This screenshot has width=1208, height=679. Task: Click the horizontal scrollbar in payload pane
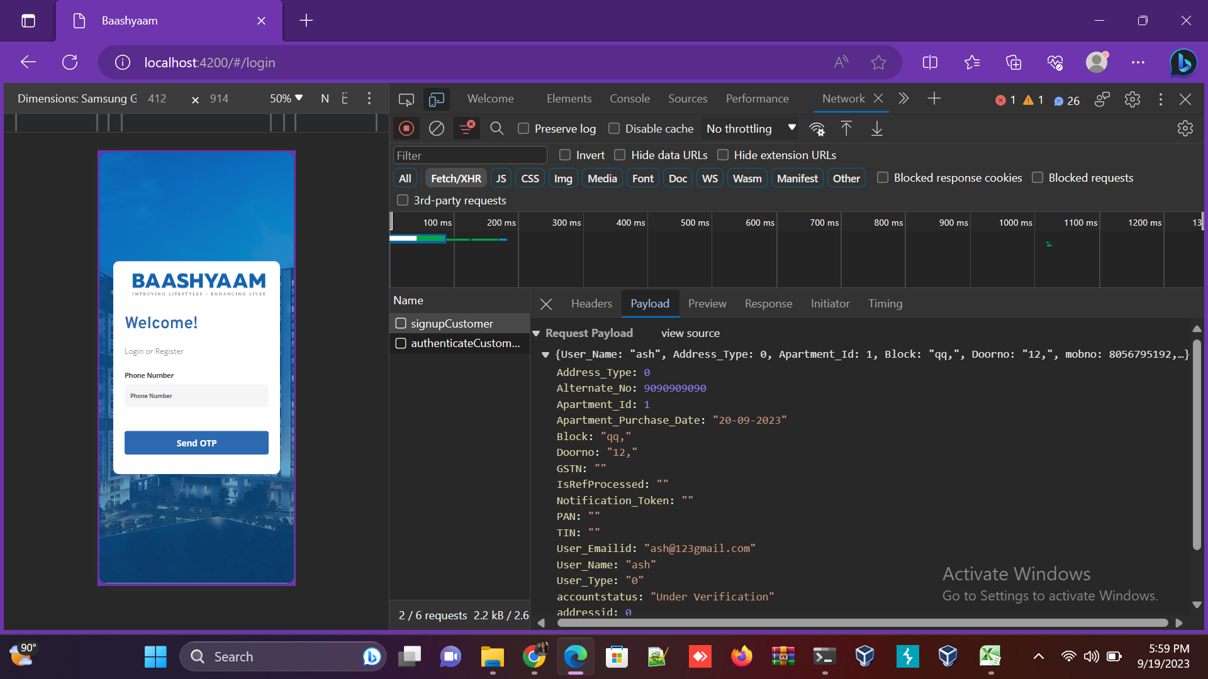tap(862, 623)
